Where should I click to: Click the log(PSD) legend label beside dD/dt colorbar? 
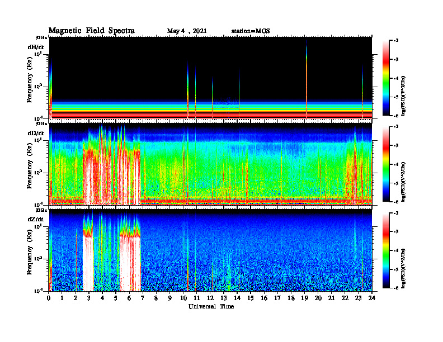(x=403, y=182)
